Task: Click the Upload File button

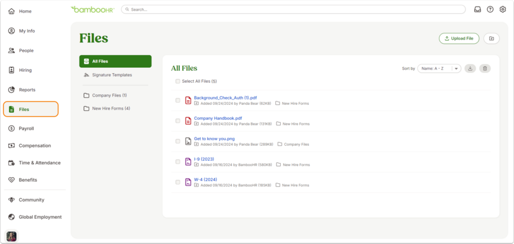Action: click(x=459, y=38)
